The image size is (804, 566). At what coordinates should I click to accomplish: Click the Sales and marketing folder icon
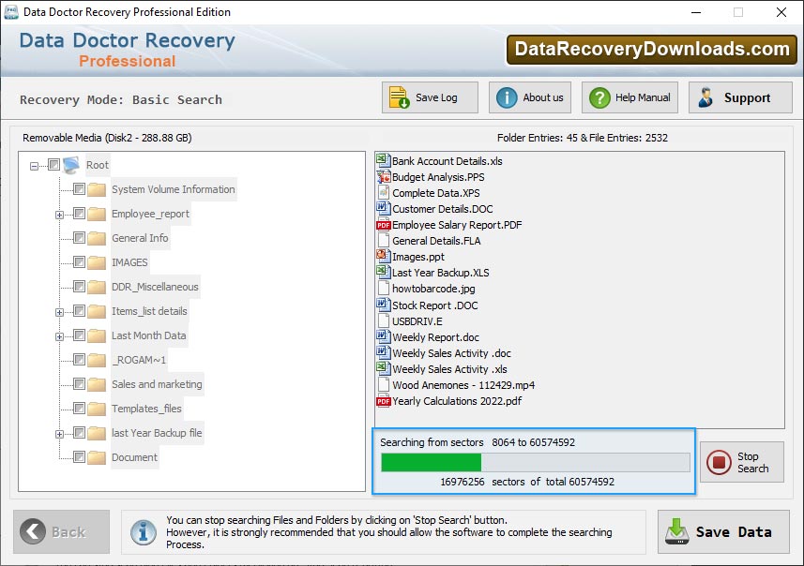(x=97, y=384)
